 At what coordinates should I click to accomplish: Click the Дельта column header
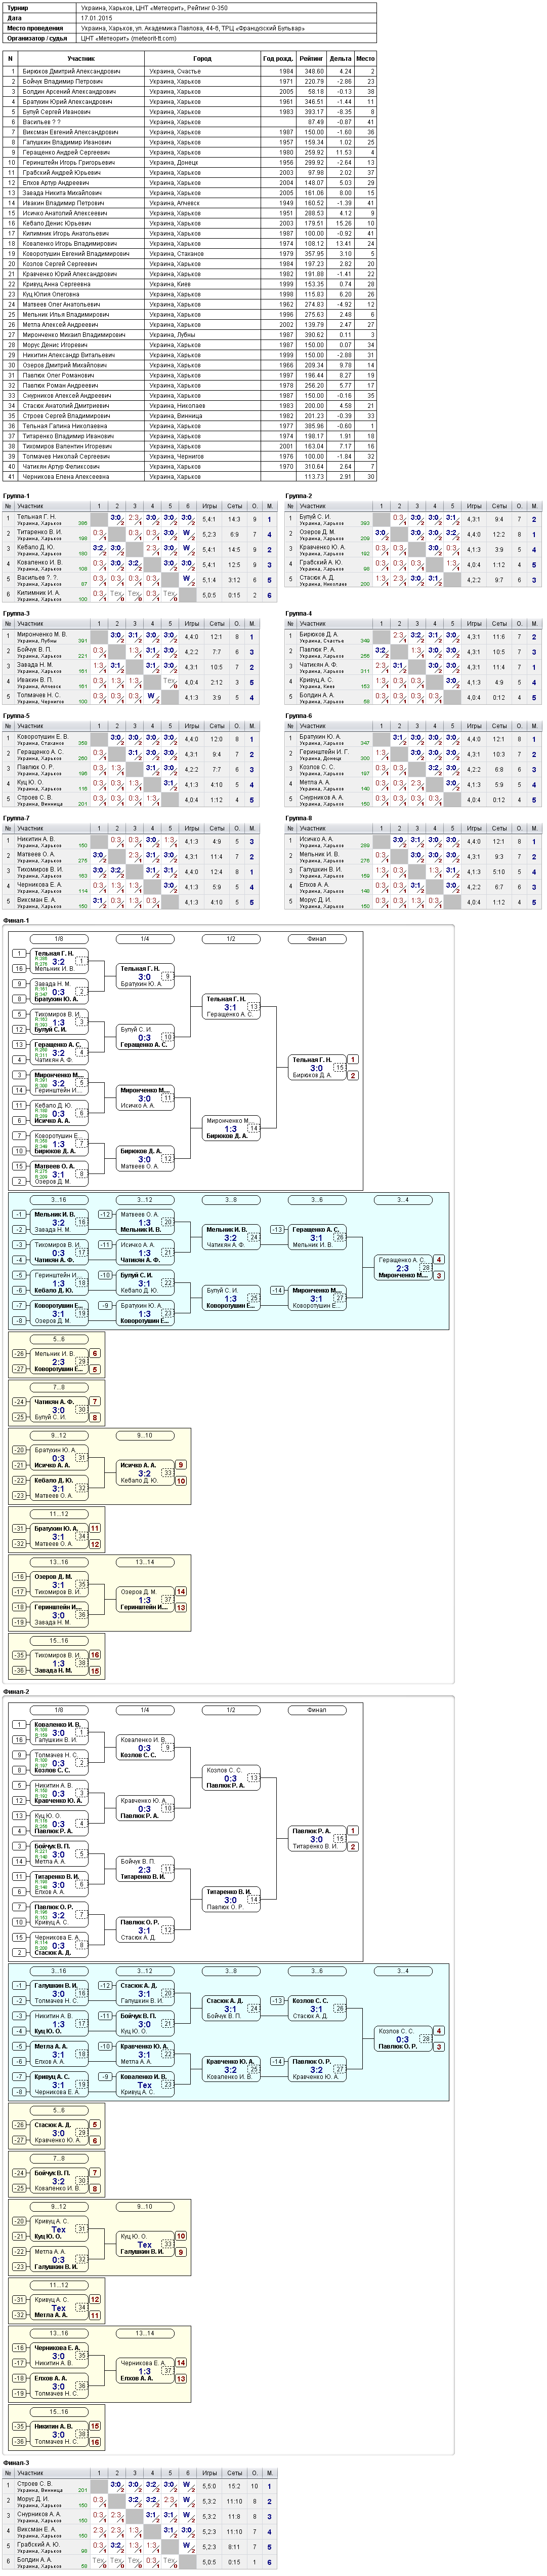[x=340, y=59]
